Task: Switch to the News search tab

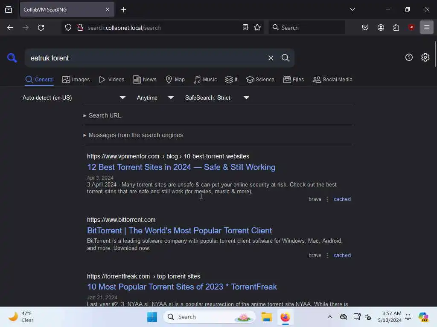Action: click(x=144, y=80)
